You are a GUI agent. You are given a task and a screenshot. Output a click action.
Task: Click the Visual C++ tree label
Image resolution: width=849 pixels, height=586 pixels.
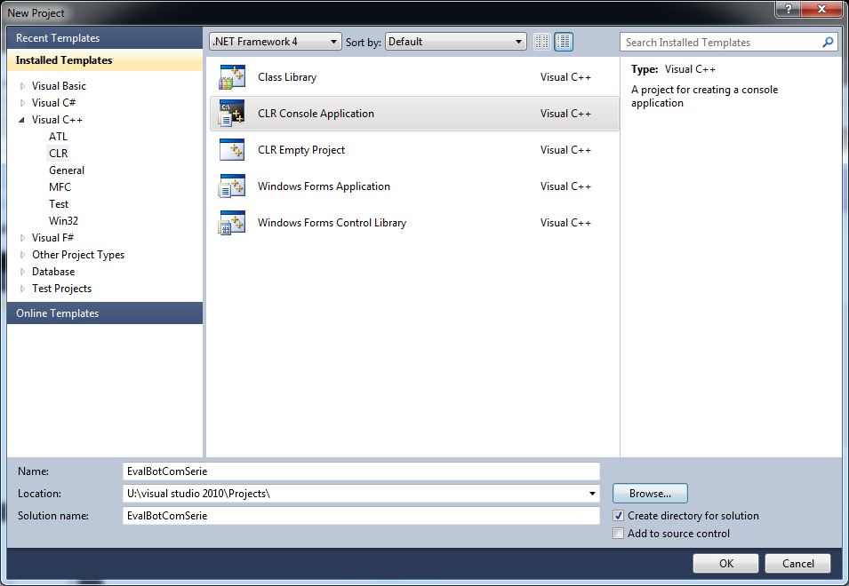[57, 120]
